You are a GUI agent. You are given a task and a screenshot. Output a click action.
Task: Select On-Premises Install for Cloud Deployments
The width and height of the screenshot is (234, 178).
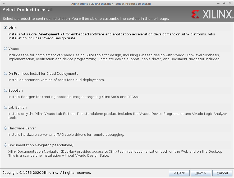tap(6, 73)
